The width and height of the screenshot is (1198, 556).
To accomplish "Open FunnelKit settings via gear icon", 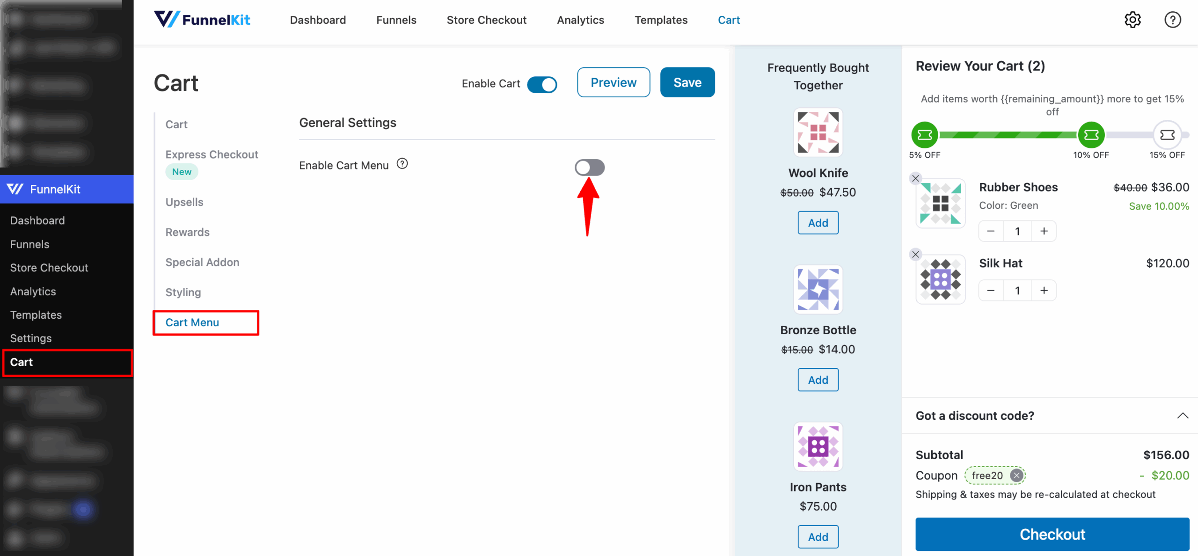I will click(x=1132, y=19).
